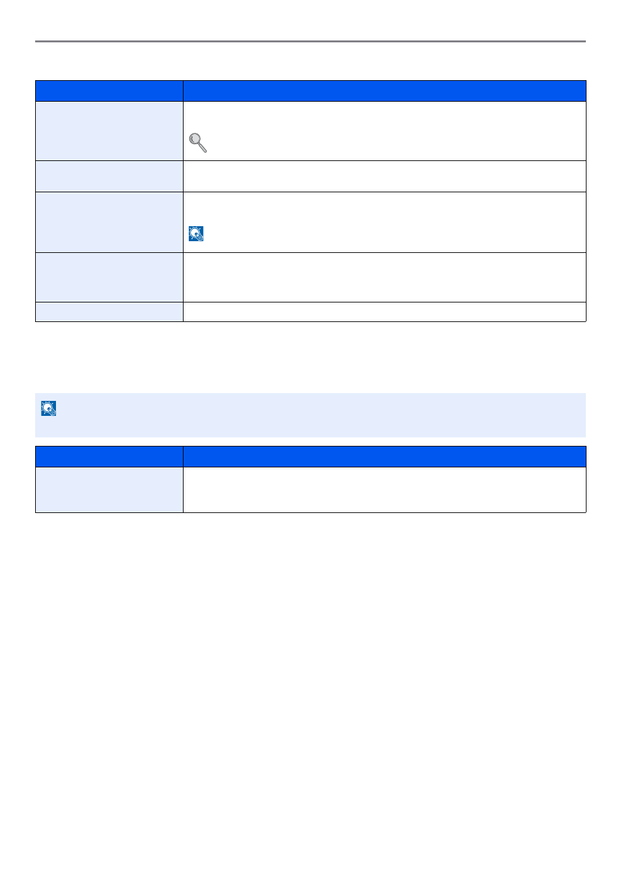Click the white description cell of second row
Image resolution: width=621 pixels, height=880 pixels.
coord(385,177)
